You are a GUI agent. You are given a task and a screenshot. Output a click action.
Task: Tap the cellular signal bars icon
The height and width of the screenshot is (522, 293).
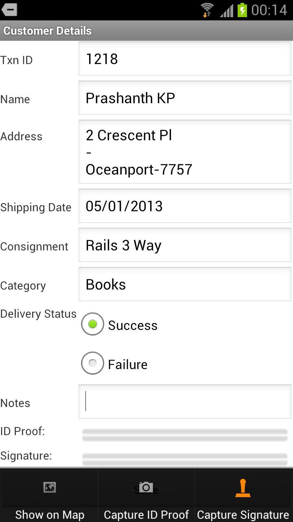coord(227,10)
